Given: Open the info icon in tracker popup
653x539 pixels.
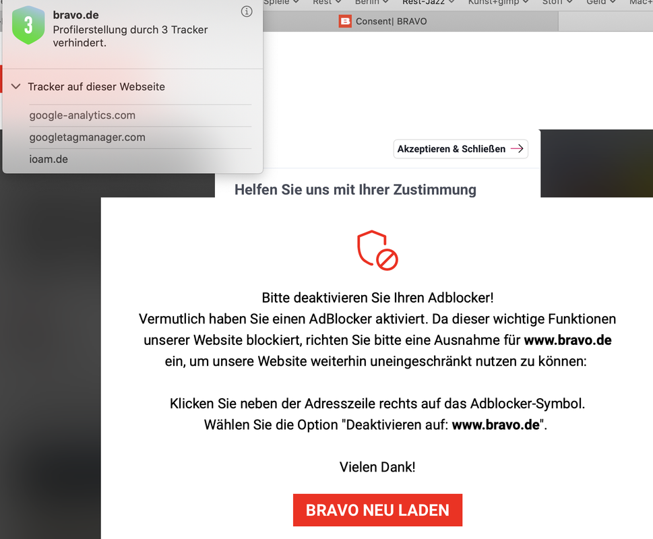Looking at the screenshot, I should coord(247,11).
